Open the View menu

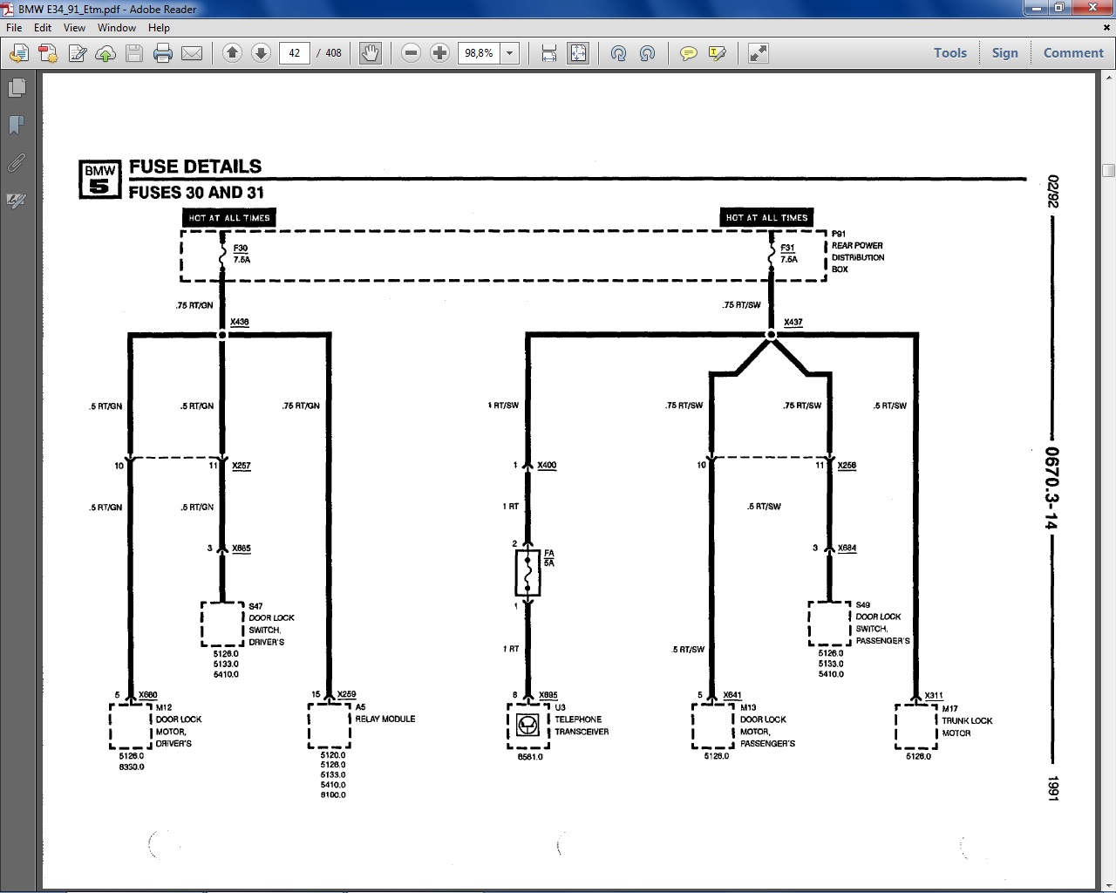[74, 27]
